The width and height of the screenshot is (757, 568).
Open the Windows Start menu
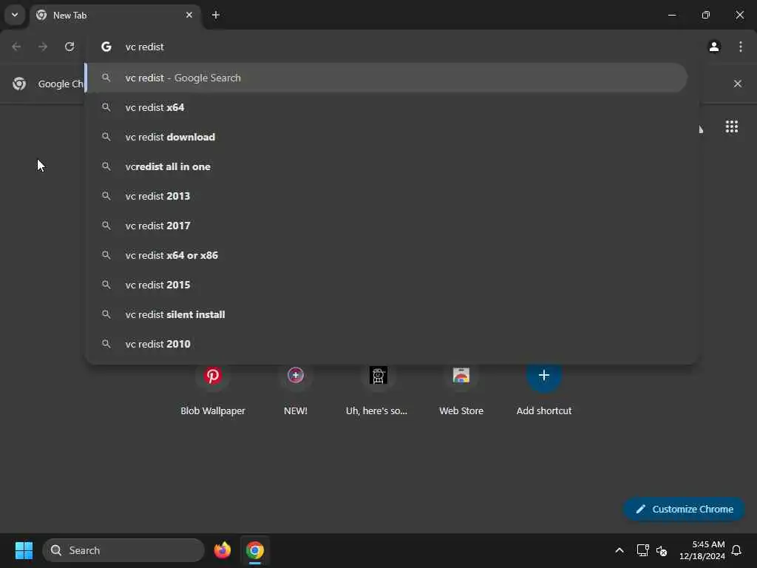[x=24, y=550]
